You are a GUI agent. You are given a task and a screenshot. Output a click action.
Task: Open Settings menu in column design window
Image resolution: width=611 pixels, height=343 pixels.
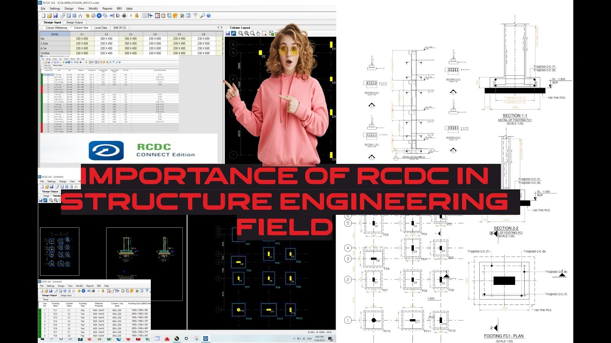(55, 9)
